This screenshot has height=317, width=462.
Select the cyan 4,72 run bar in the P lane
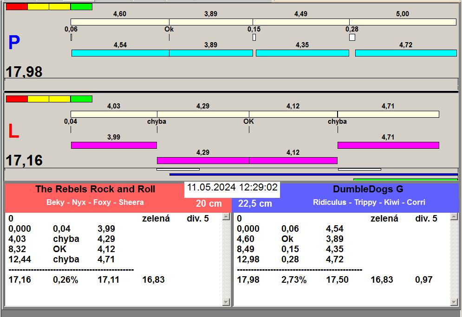tap(406, 53)
